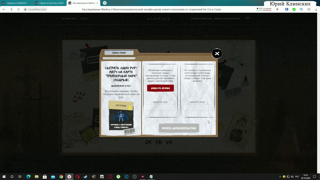Launch Google Chrome from taskbar
The image size is (320, 180).
pyautogui.click(x=61, y=177)
